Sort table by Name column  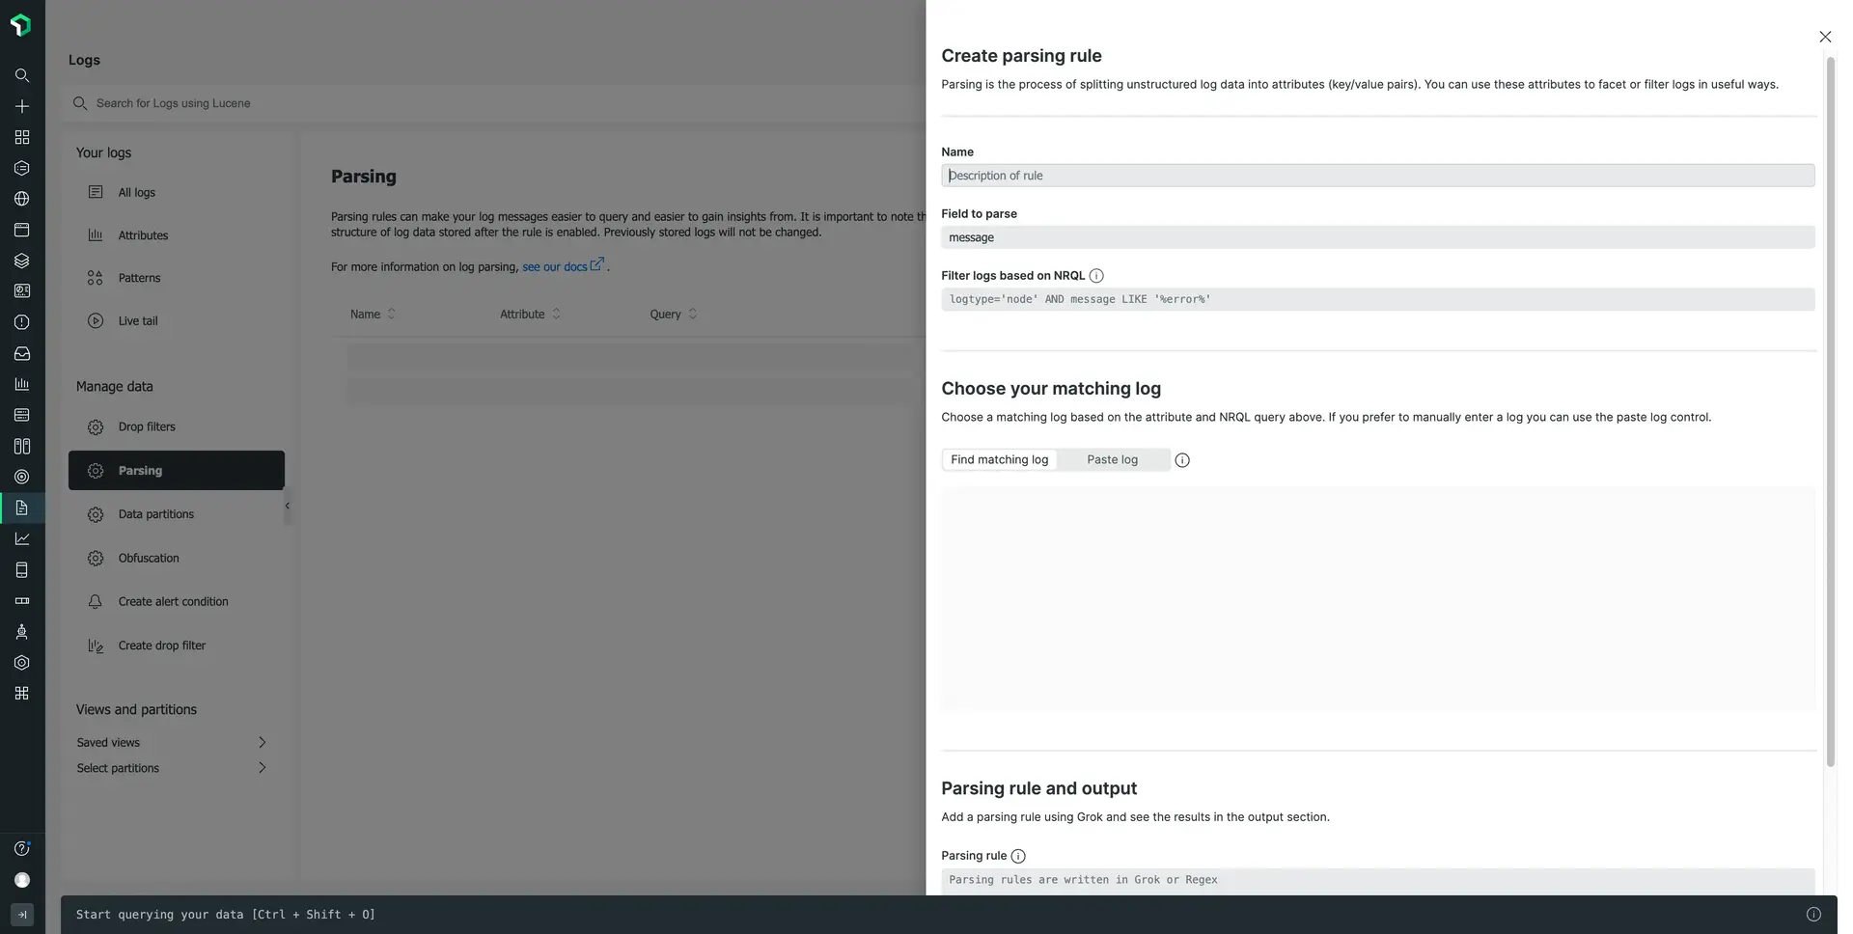373,314
